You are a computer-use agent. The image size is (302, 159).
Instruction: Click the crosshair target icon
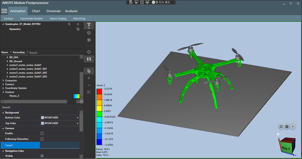pyautogui.click(x=89, y=52)
